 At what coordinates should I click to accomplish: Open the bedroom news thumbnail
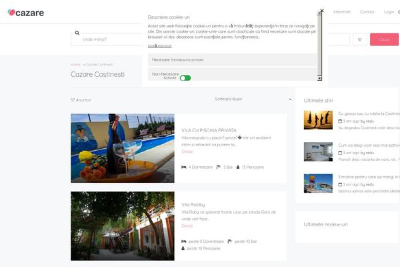click(x=318, y=152)
